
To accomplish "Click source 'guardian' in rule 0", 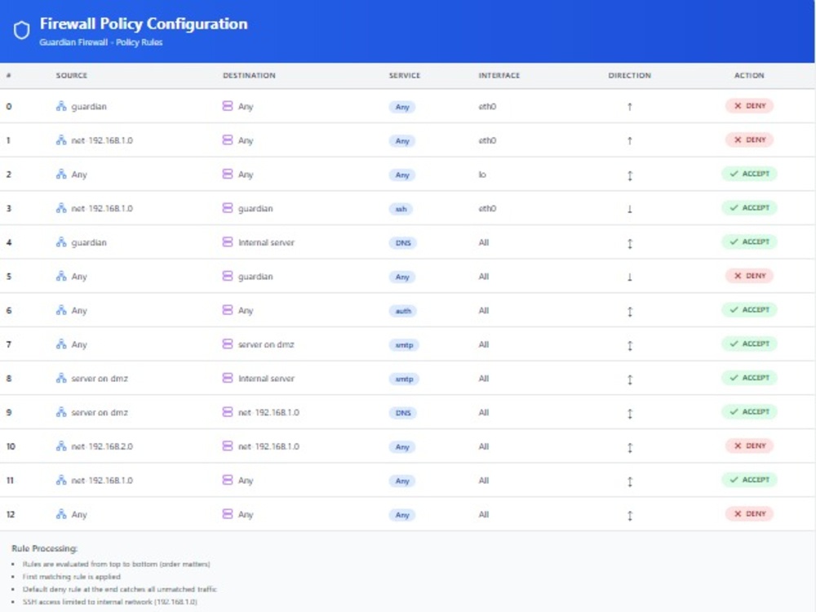I will coord(89,106).
